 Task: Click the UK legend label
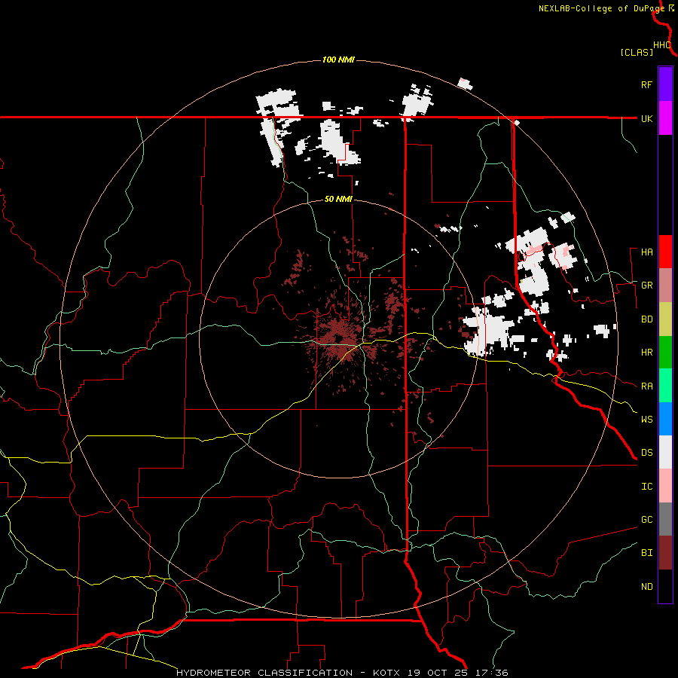coord(646,118)
